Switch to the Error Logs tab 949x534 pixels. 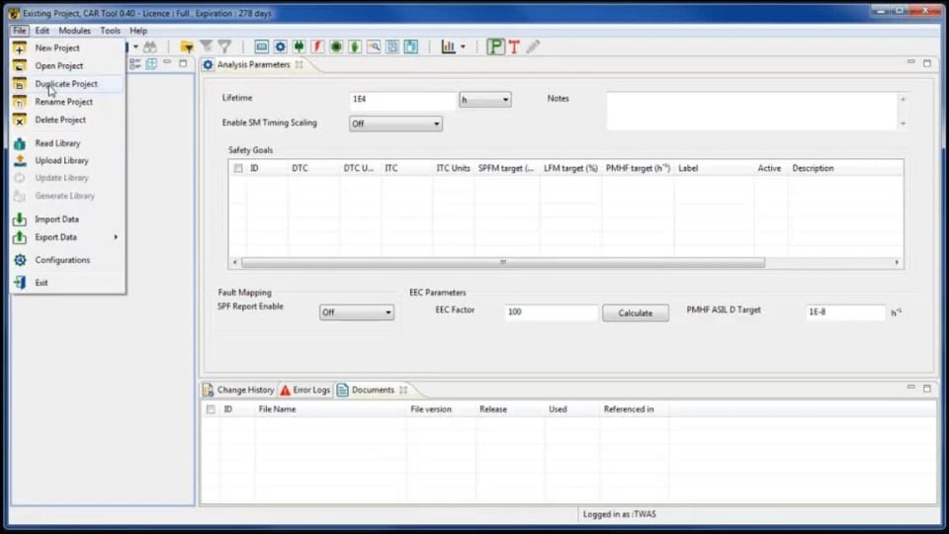(x=305, y=390)
